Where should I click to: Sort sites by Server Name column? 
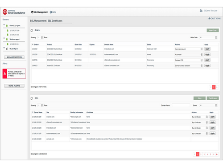[38, 112]
